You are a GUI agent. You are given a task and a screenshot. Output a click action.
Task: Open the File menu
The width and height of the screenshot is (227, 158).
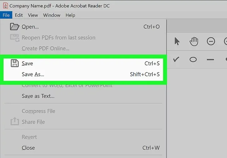tap(6, 15)
